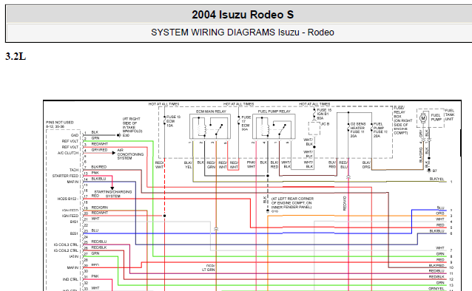This screenshot has width=472, height=291.
Task: Click the "RED/BLU" wire label at pin 25
Action: pos(99,242)
